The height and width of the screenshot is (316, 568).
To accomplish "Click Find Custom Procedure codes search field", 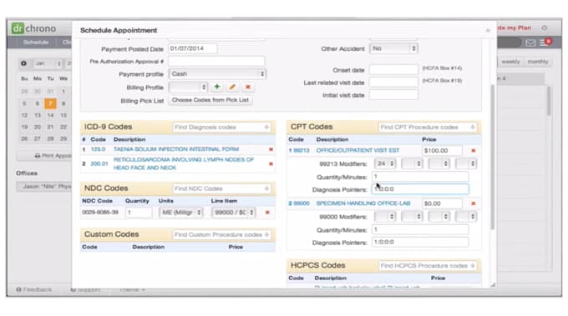I will pos(221,234).
